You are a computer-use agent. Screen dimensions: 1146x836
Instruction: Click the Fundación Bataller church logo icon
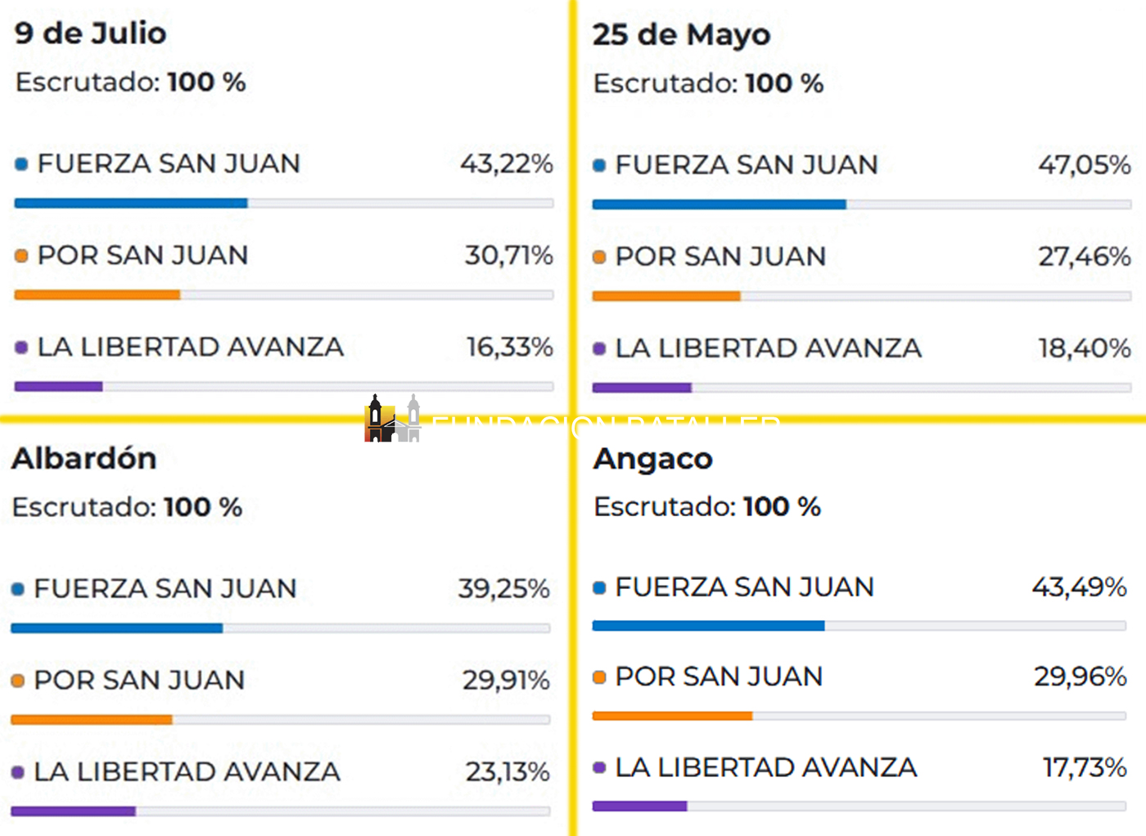(392, 419)
